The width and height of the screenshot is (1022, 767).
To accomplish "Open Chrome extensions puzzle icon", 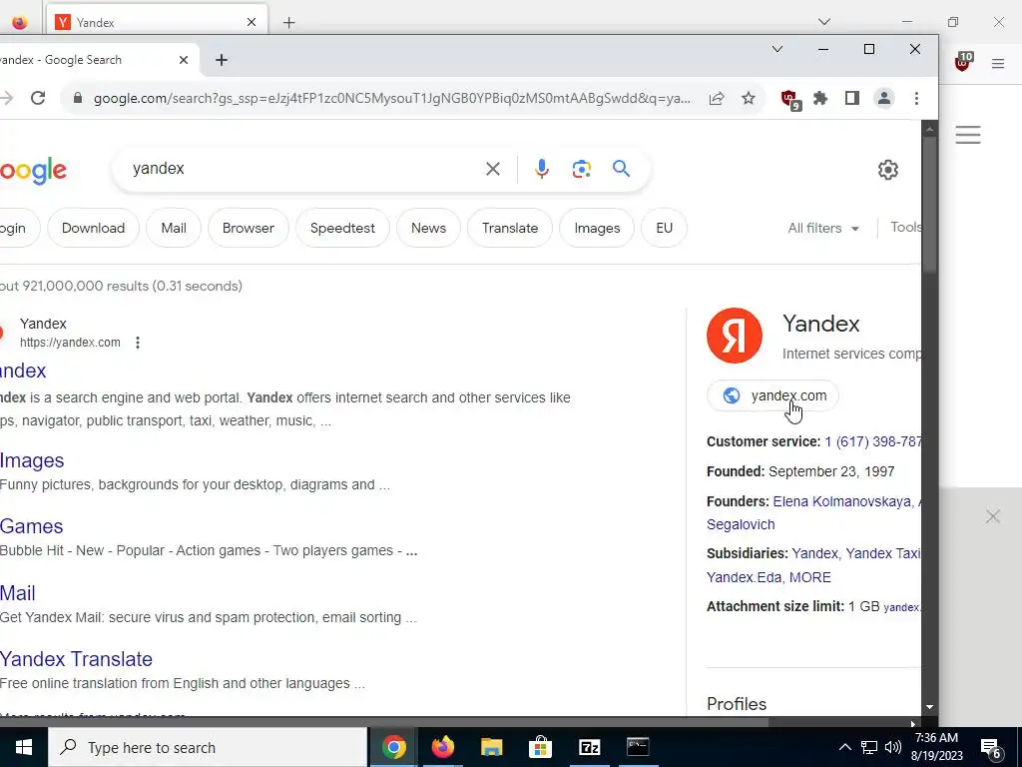I will [820, 98].
